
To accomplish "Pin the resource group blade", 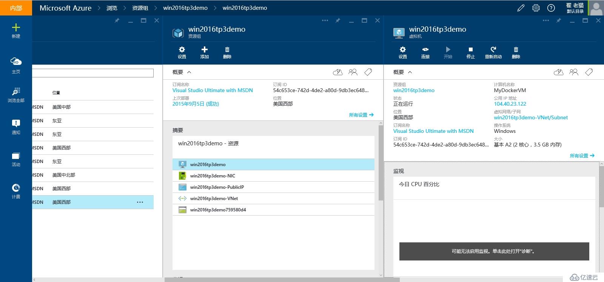I will 338,20.
